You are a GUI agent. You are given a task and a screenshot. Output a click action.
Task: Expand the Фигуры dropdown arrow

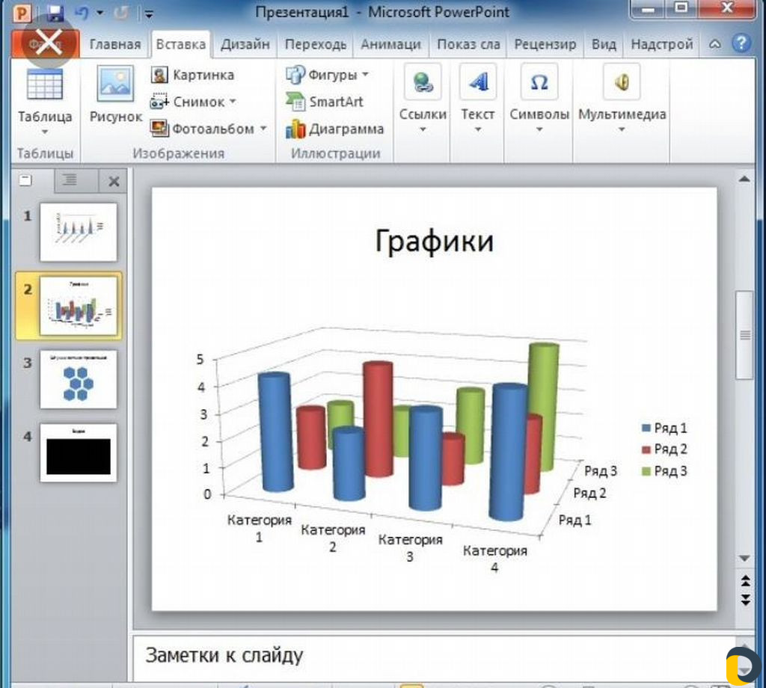coord(365,74)
